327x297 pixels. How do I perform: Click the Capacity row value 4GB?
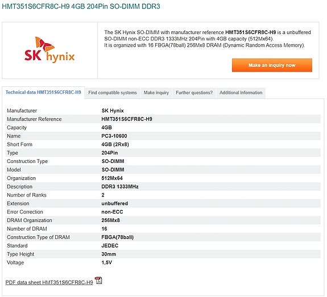(x=106, y=127)
